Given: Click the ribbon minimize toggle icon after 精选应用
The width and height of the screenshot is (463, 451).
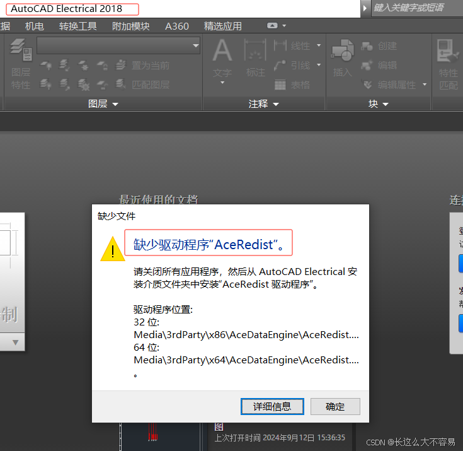Looking at the screenshot, I should pyautogui.click(x=272, y=26).
